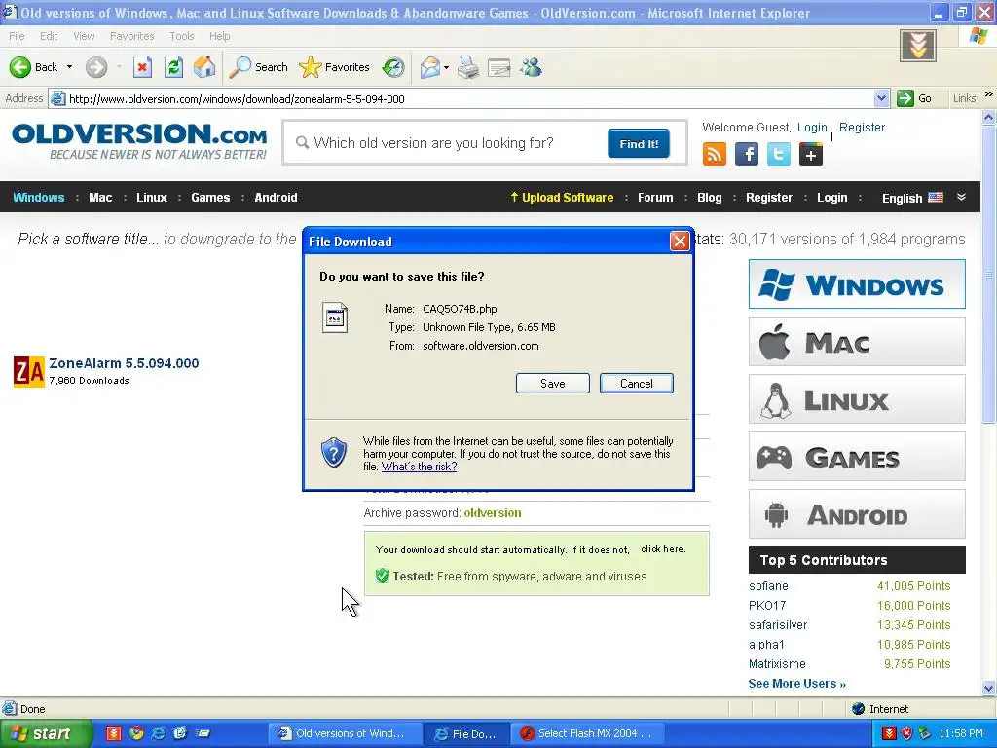The height and width of the screenshot is (748, 997).
Task: Click the ZoneAlarm ZA logo icon
Action: 28,371
